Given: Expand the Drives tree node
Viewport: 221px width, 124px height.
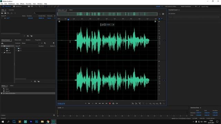Looking at the screenshot, I should [x=2, y=46].
